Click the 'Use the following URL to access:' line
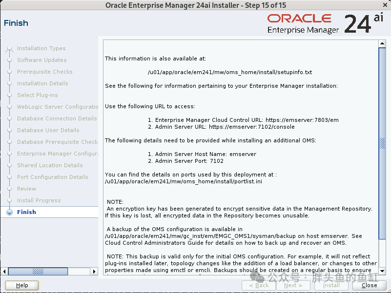The image size is (391, 293). [150, 106]
